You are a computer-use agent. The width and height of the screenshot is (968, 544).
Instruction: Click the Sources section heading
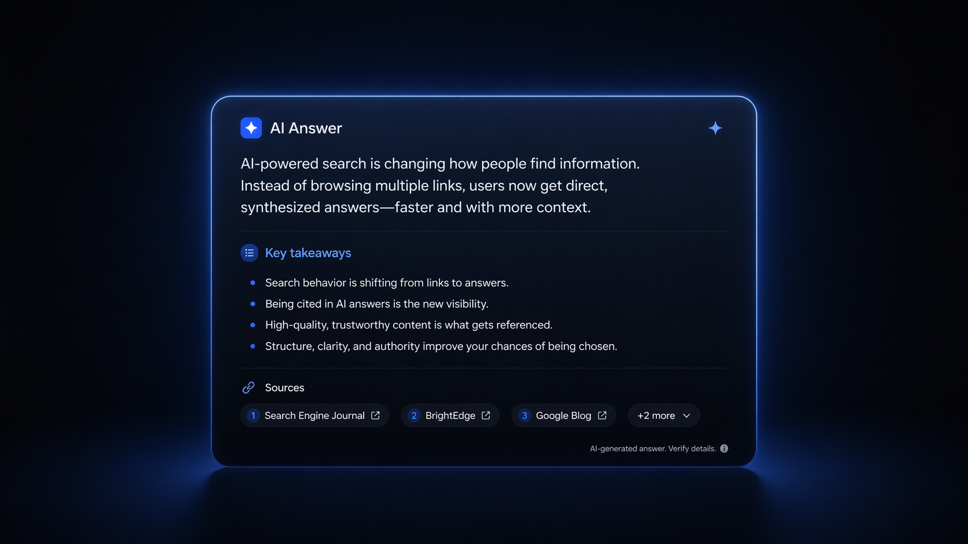coord(284,387)
